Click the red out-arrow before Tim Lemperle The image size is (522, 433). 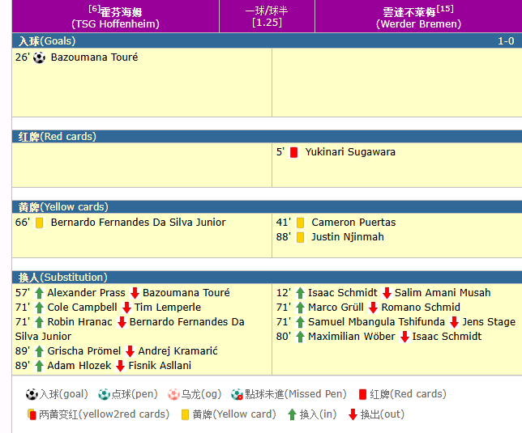[126, 308]
